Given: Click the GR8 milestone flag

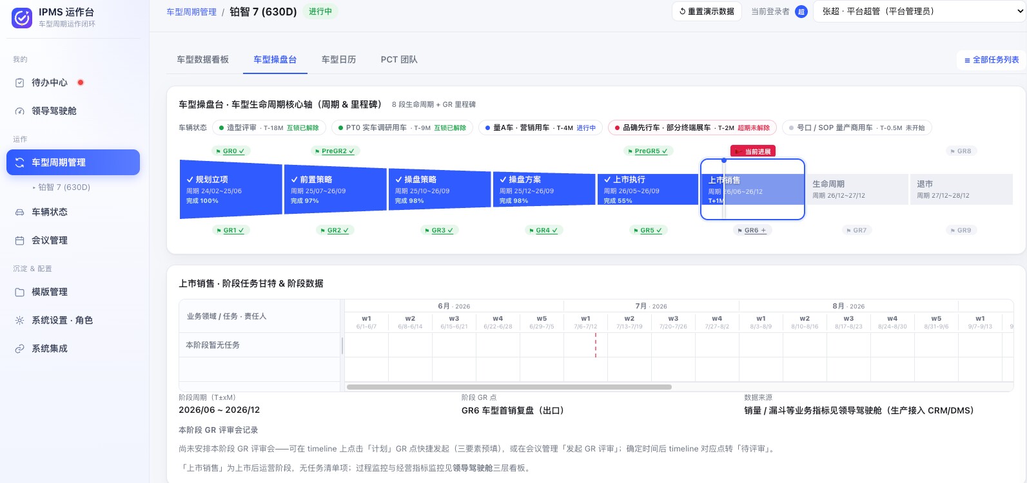Looking at the screenshot, I should click(961, 151).
